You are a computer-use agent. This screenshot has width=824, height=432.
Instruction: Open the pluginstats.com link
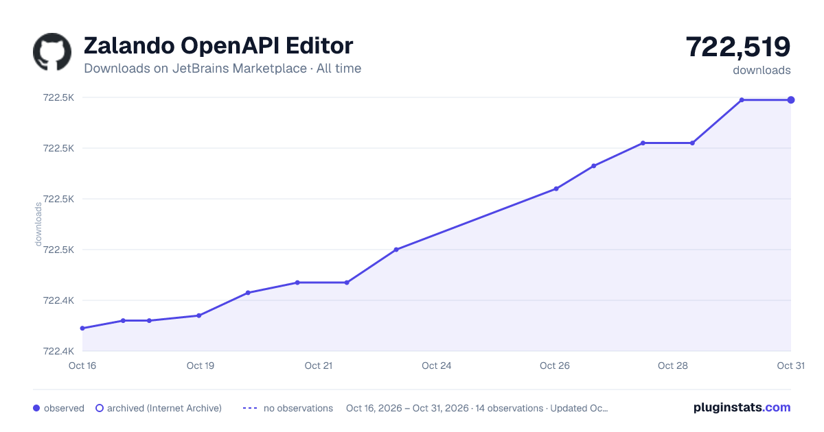click(742, 407)
